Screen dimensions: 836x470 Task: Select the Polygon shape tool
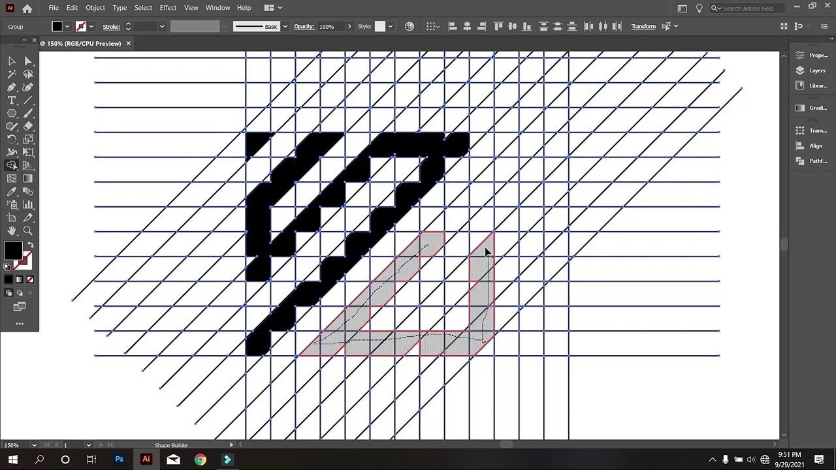tap(12, 113)
